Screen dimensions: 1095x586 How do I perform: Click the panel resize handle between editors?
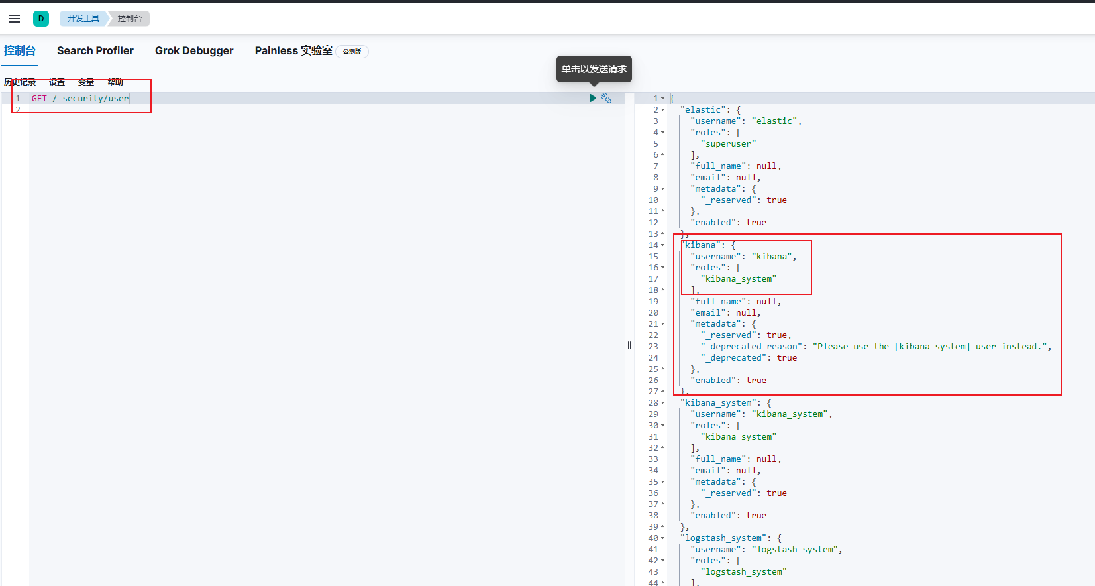pos(629,345)
